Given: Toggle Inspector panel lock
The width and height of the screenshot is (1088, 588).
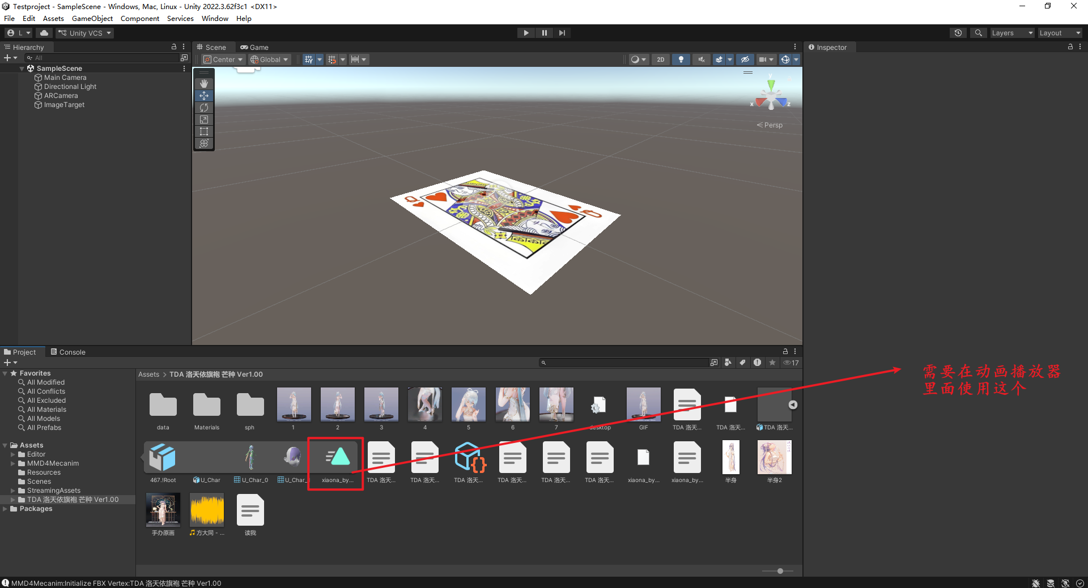Looking at the screenshot, I should tap(1070, 47).
